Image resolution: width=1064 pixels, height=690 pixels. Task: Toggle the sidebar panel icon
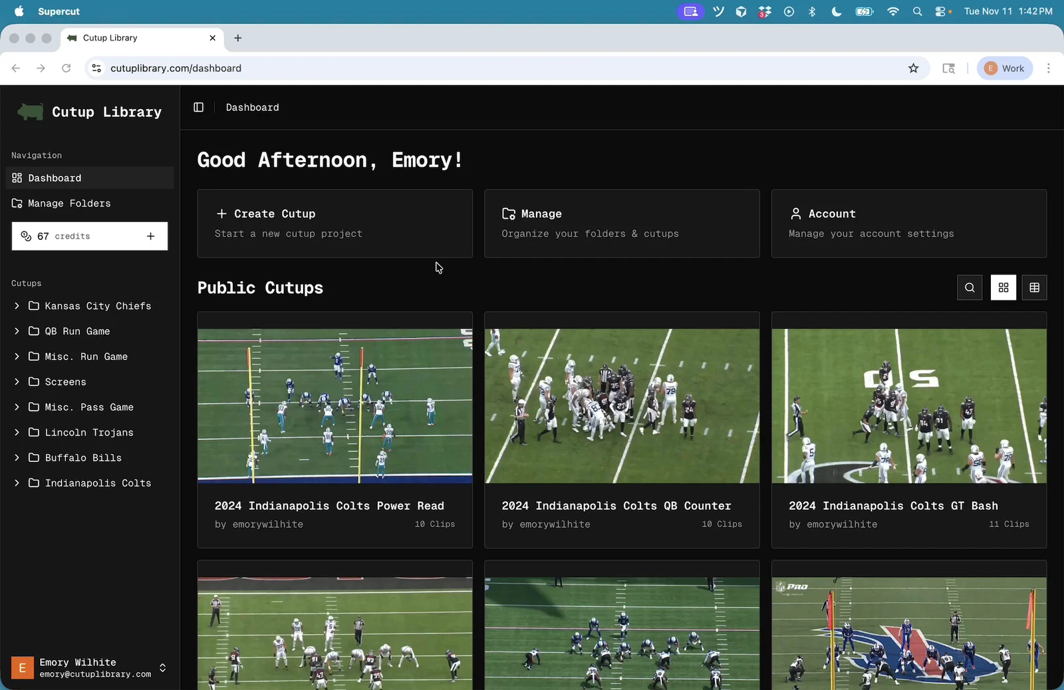(x=198, y=108)
